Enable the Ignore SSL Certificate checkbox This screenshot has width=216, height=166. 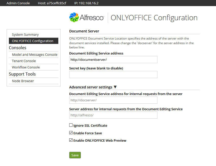coord(71,125)
